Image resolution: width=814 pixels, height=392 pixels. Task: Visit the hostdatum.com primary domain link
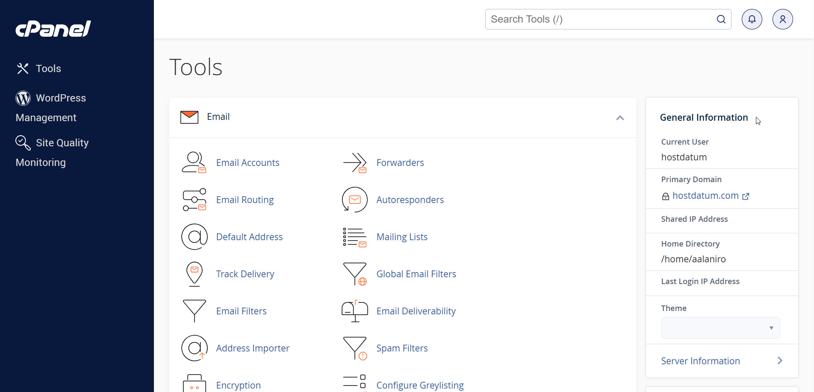705,196
